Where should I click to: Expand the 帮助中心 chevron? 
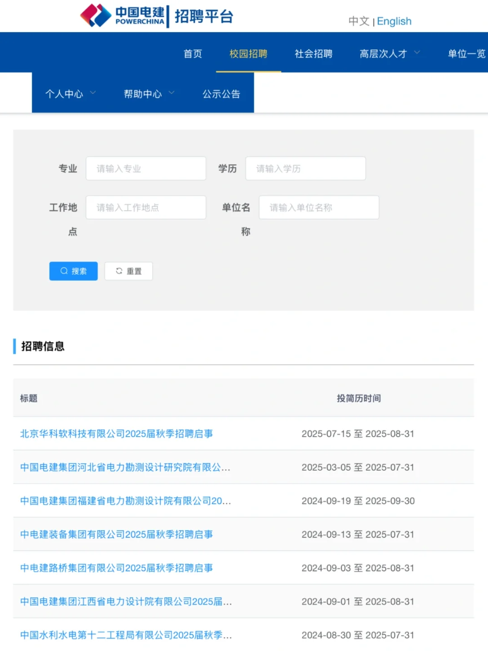point(171,93)
